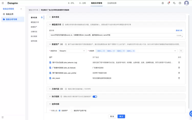Click the user avatar in top right

tap(186, 3)
